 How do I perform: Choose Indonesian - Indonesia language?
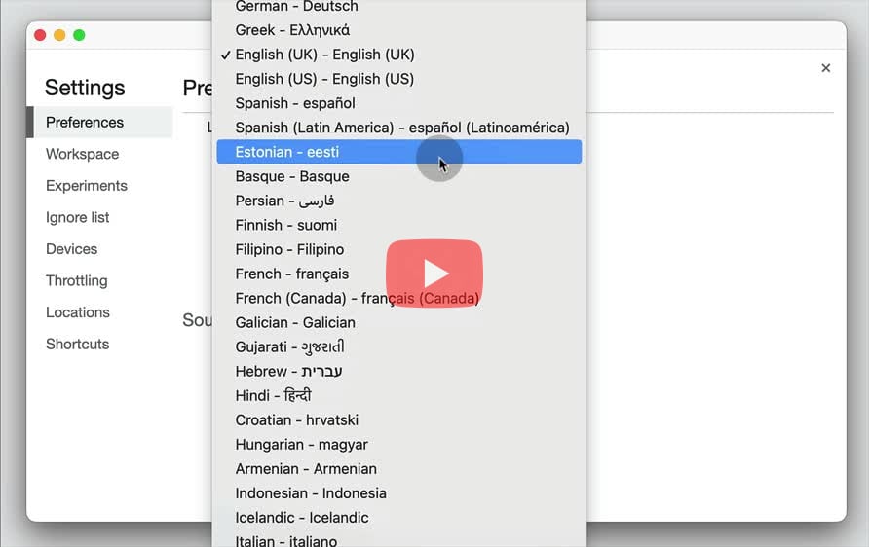[x=399, y=492]
